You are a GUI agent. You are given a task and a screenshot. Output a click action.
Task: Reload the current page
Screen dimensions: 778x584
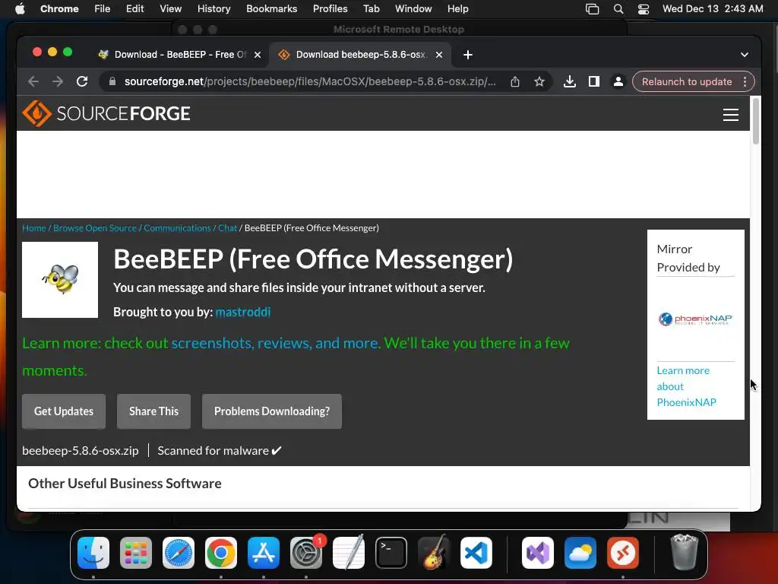point(82,81)
